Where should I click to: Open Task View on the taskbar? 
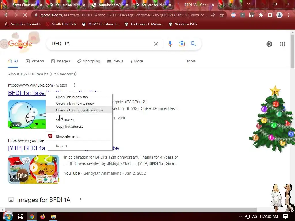[x=20, y=217]
